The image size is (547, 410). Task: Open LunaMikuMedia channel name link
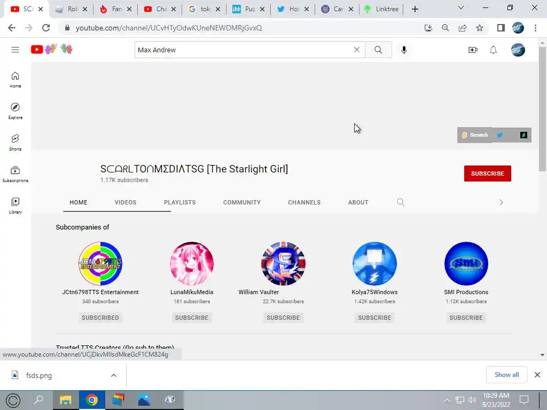click(x=192, y=292)
